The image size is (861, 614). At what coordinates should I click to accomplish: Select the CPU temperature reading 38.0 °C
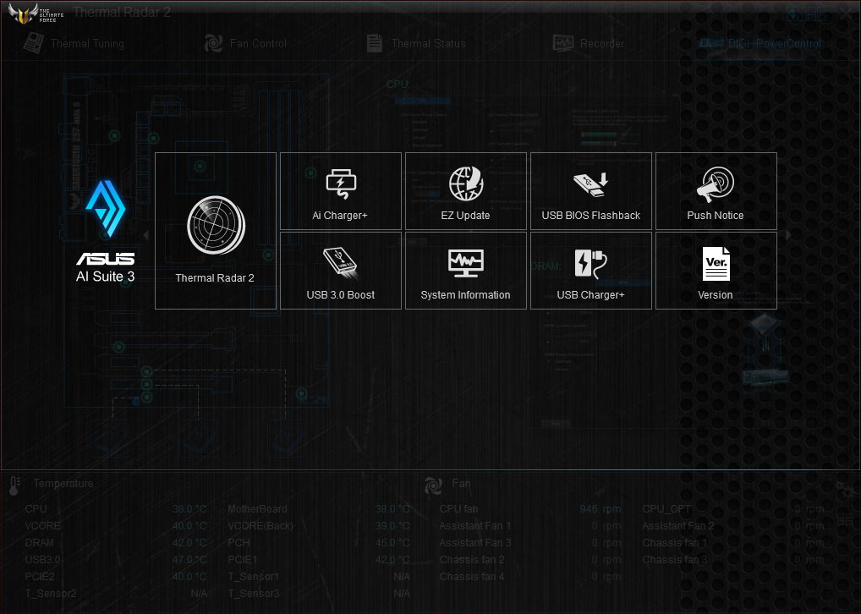[189, 509]
